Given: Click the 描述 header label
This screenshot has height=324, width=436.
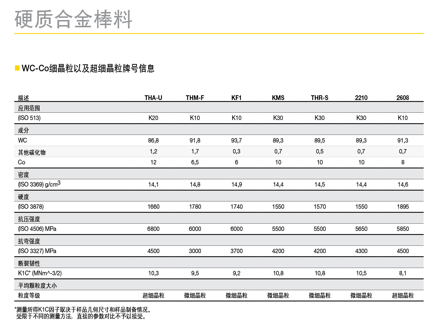Looking at the screenshot, I should coord(24,98).
